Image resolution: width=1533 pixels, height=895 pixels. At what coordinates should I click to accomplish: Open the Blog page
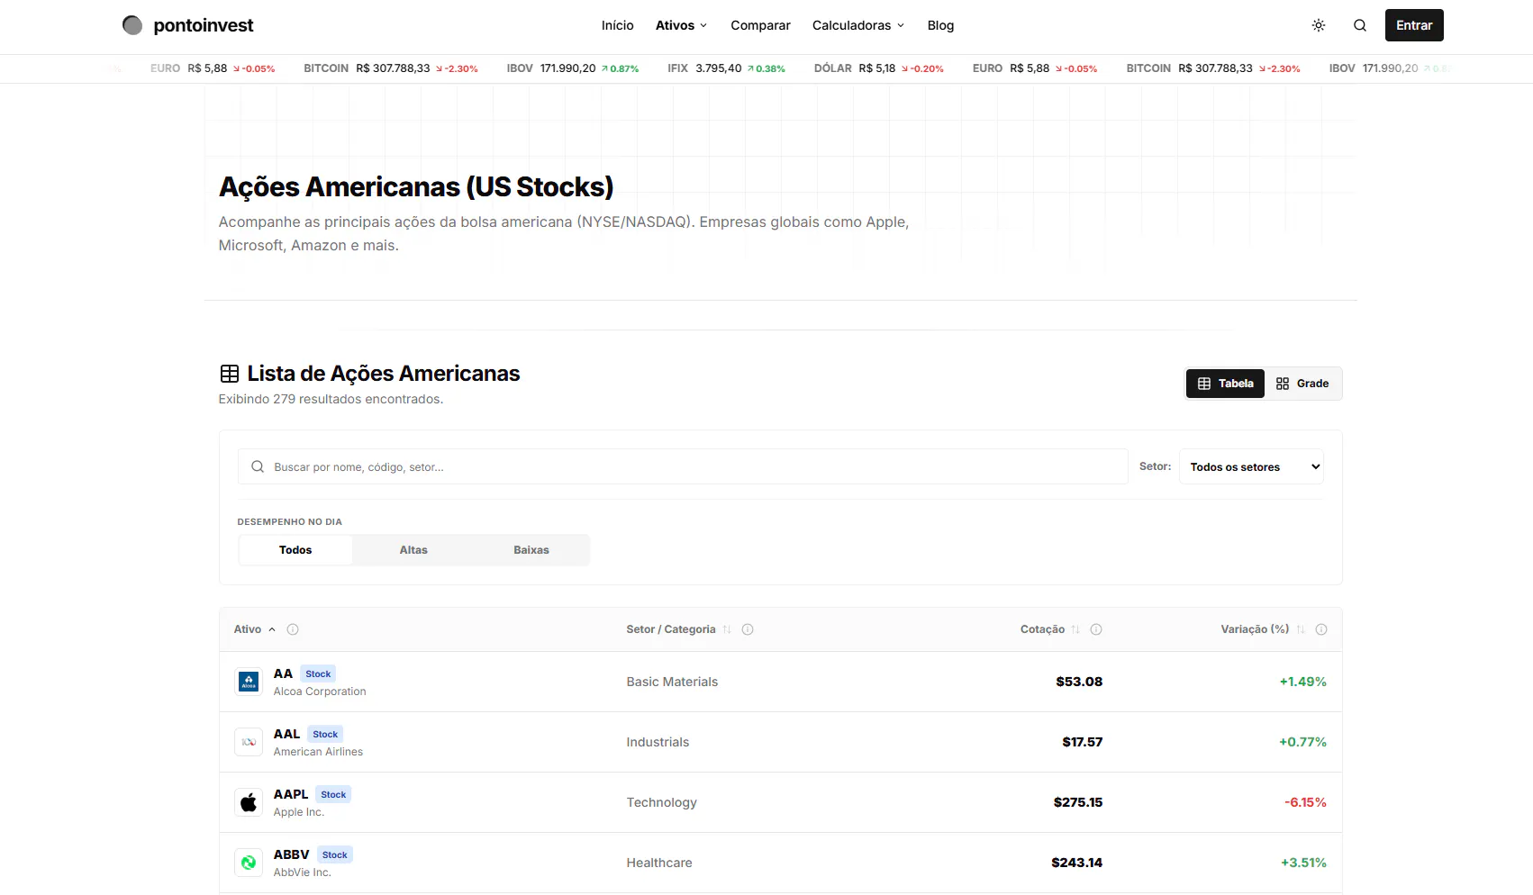point(940,25)
